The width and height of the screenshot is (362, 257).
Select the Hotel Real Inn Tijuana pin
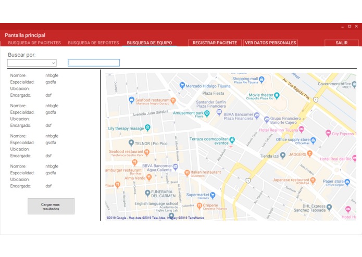click(301, 130)
